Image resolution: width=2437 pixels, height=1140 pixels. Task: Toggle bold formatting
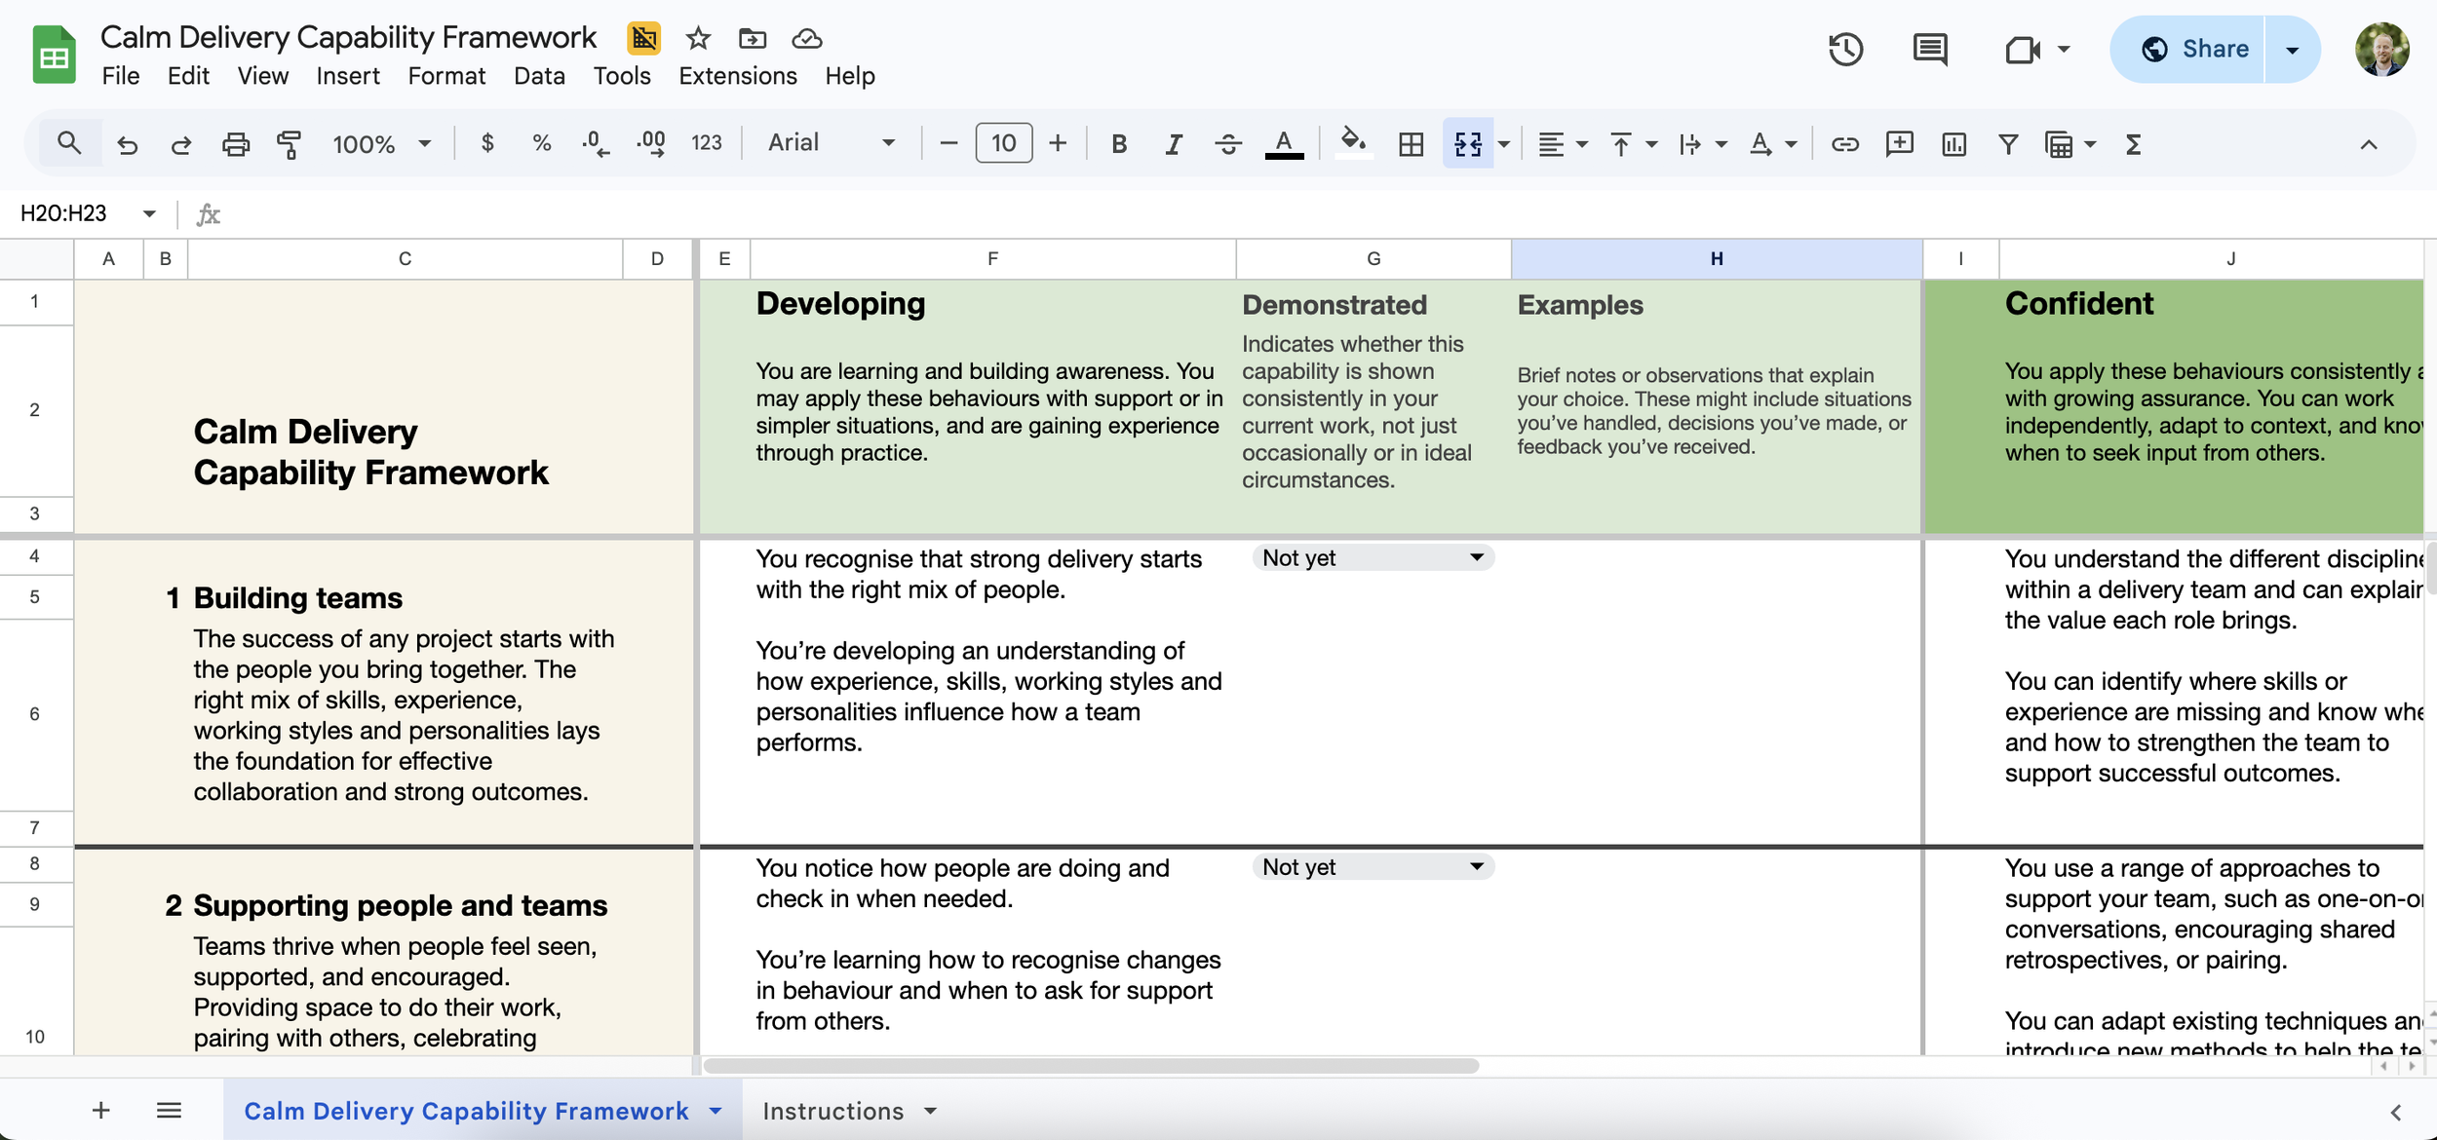[x=1118, y=143]
